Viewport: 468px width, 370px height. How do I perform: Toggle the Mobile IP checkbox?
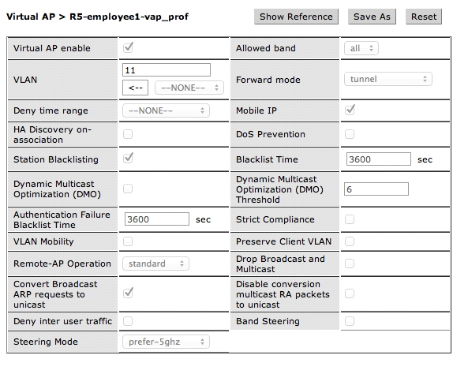350,110
